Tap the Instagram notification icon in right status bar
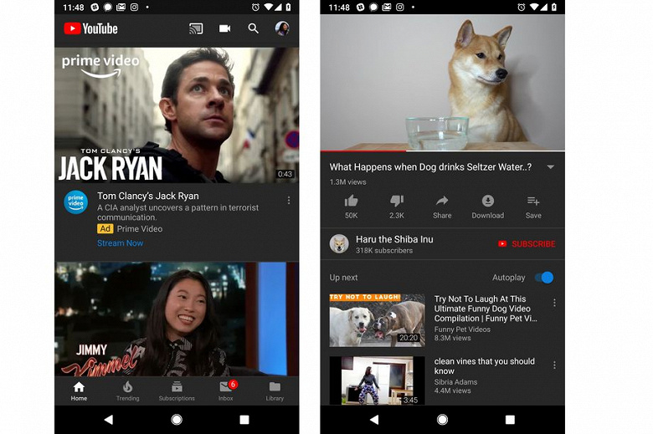 tap(400, 7)
